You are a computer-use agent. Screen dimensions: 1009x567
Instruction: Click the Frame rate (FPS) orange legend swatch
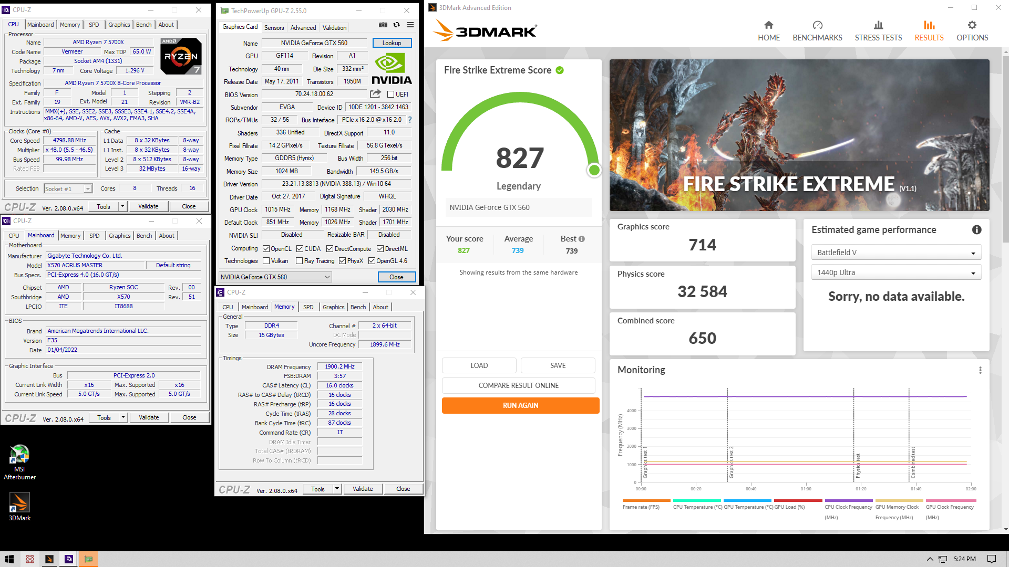646,500
